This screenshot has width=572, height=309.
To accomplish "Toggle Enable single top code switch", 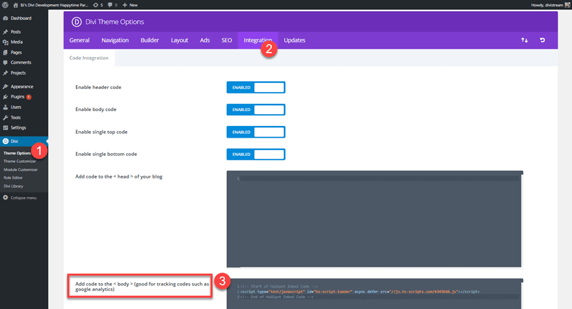I will pyautogui.click(x=255, y=132).
